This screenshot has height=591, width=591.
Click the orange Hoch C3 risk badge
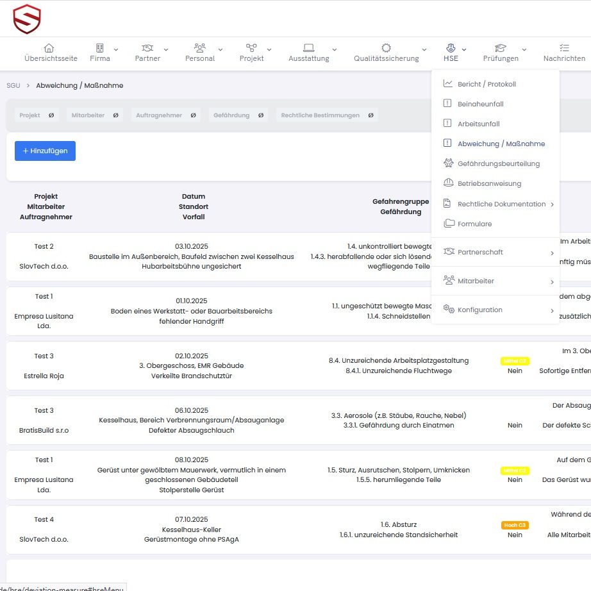515,525
